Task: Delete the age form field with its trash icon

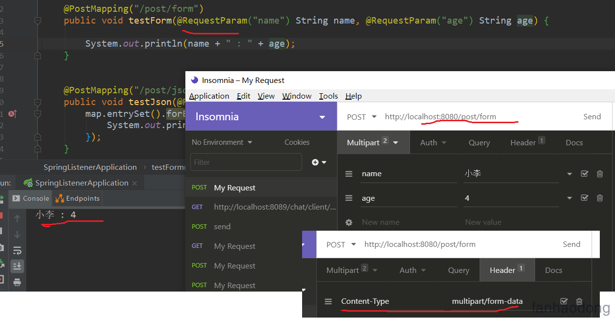Action: pos(600,198)
